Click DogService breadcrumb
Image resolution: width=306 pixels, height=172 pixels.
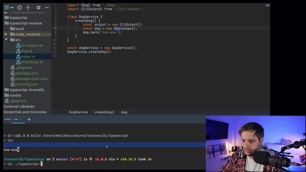tap(78, 112)
